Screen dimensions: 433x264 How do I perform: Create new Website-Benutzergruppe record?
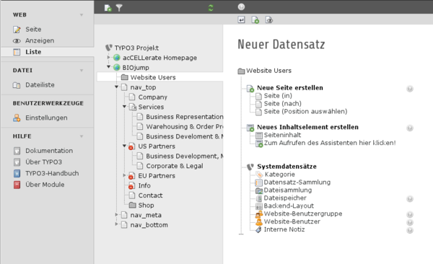tap(303, 214)
